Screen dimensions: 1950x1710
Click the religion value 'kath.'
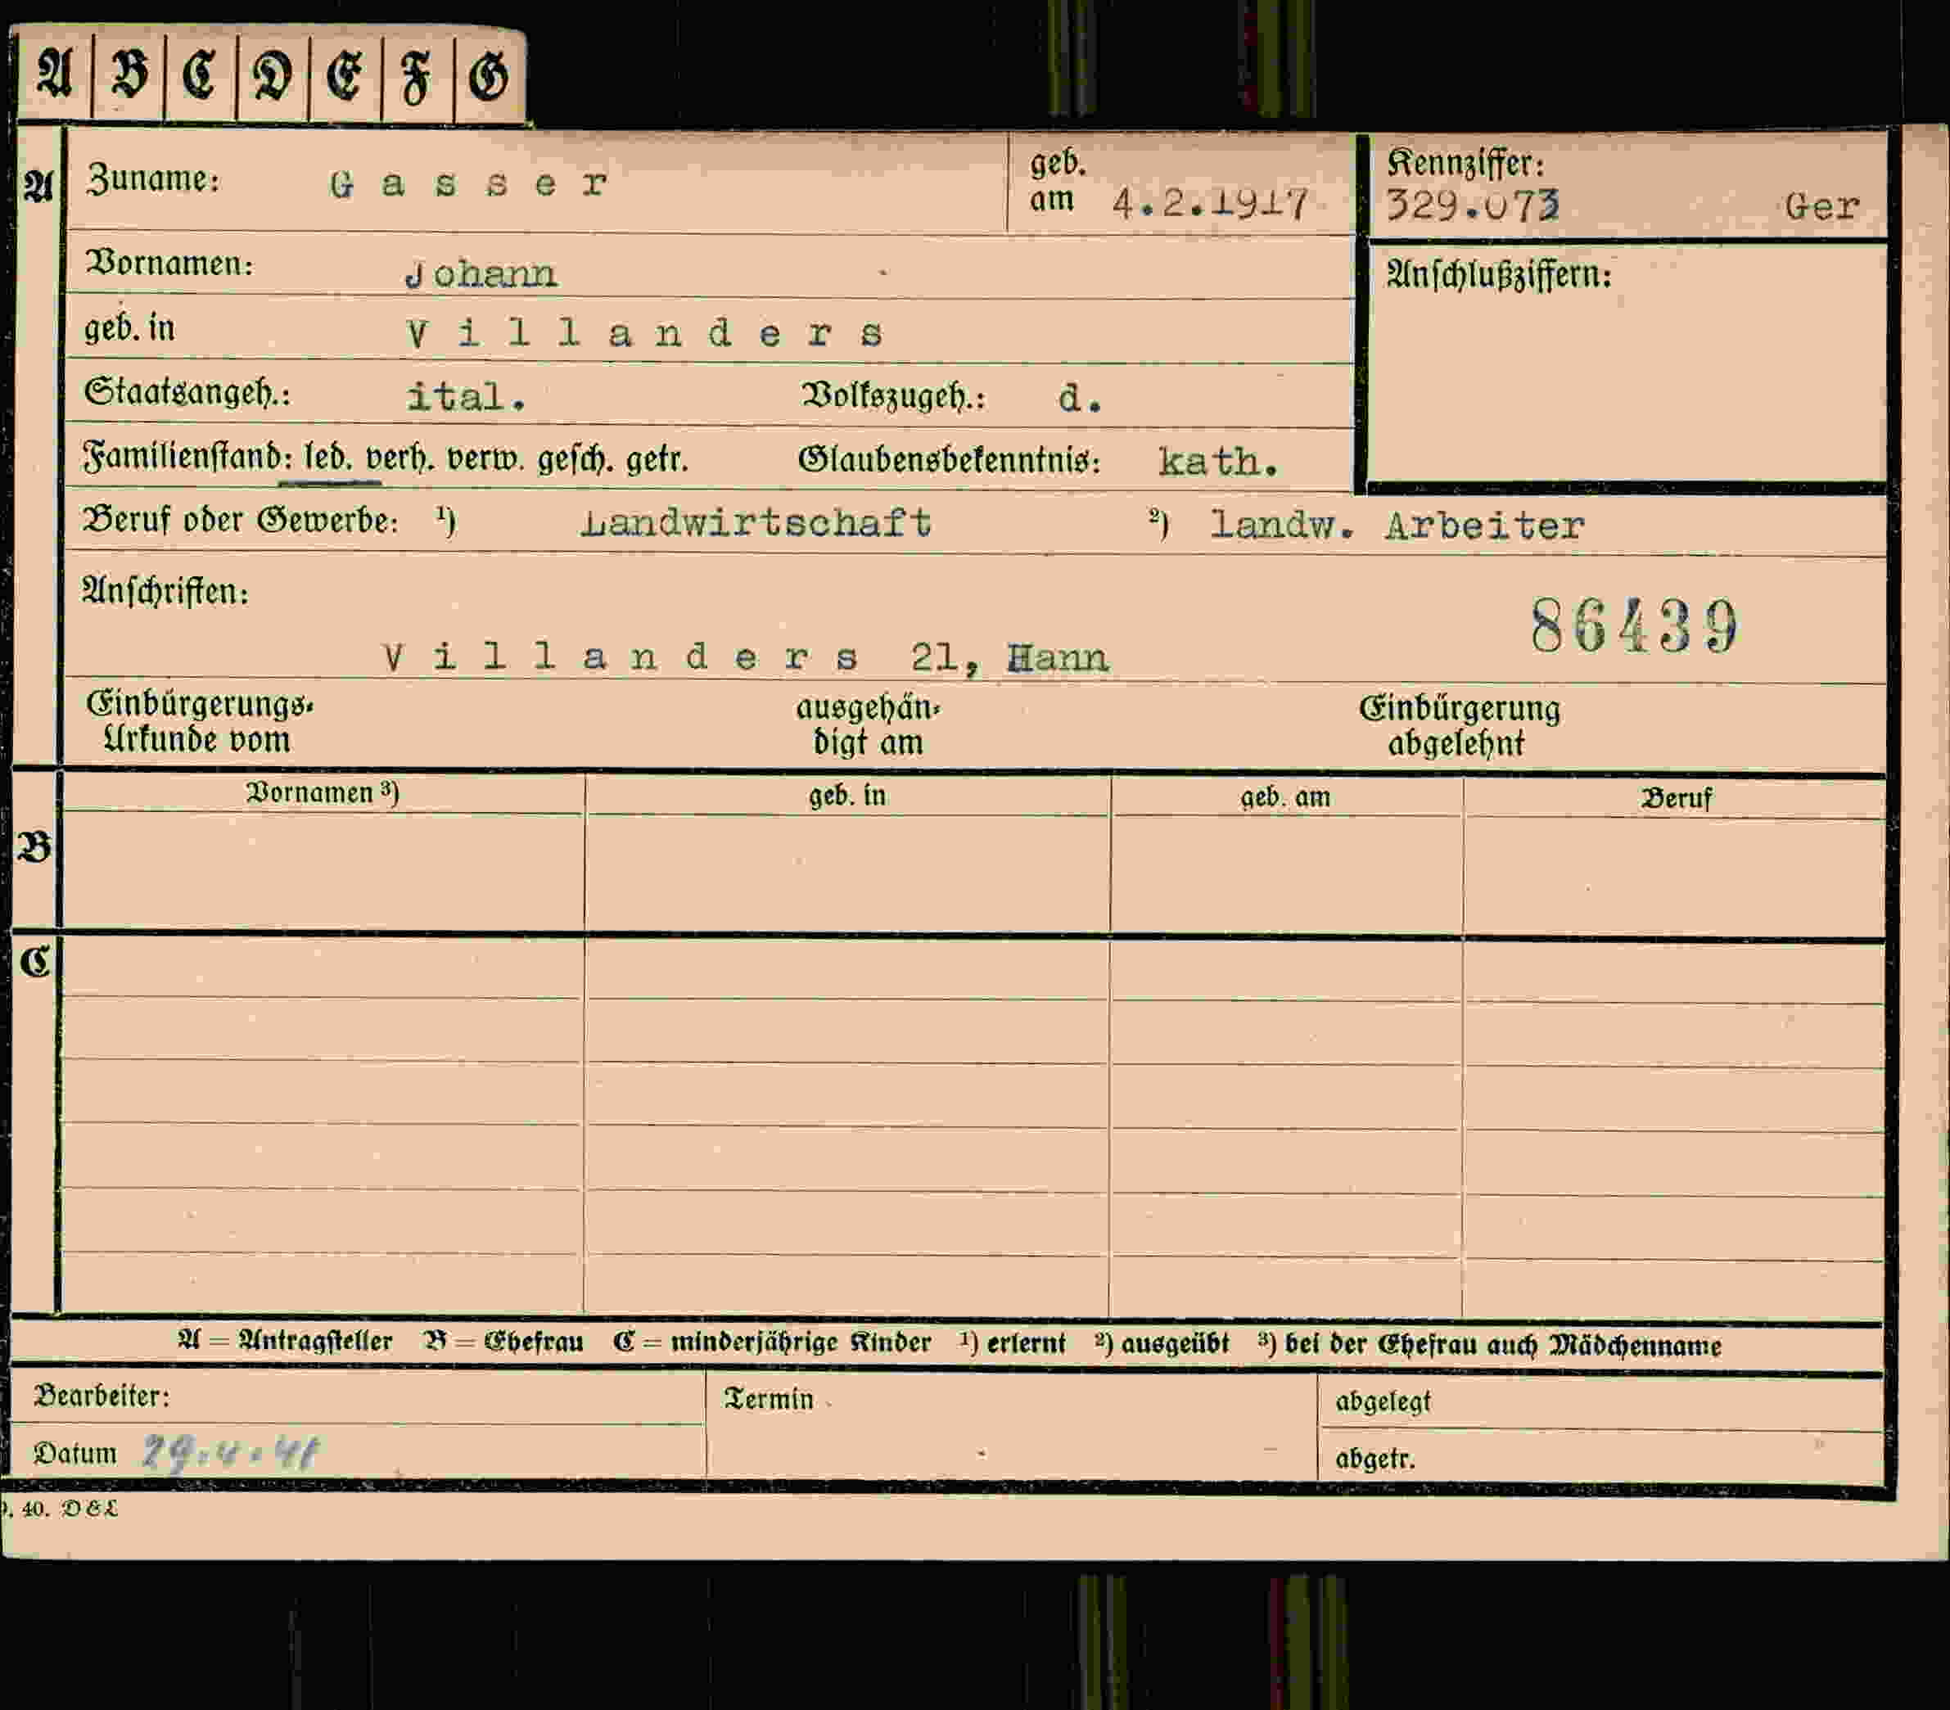(x=1217, y=462)
